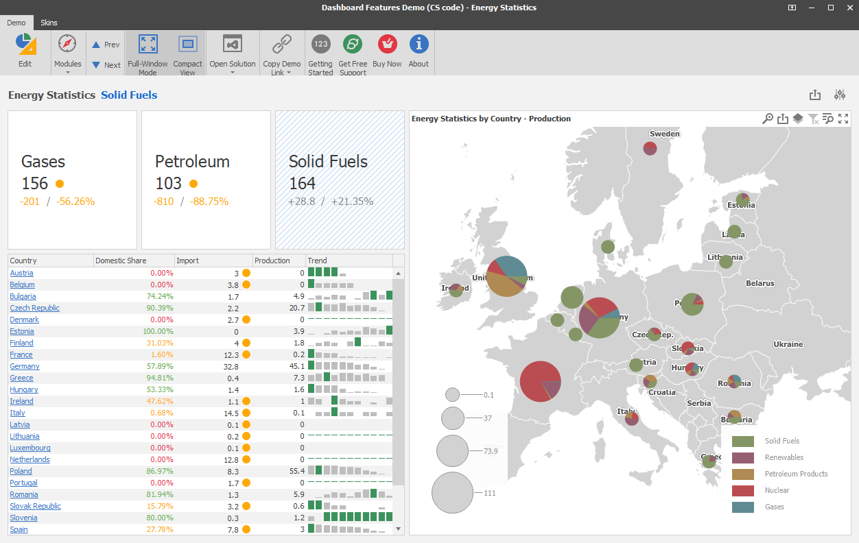This screenshot has width=859, height=543.
Task: Click the layers icon on the map chart
Action: click(798, 118)
